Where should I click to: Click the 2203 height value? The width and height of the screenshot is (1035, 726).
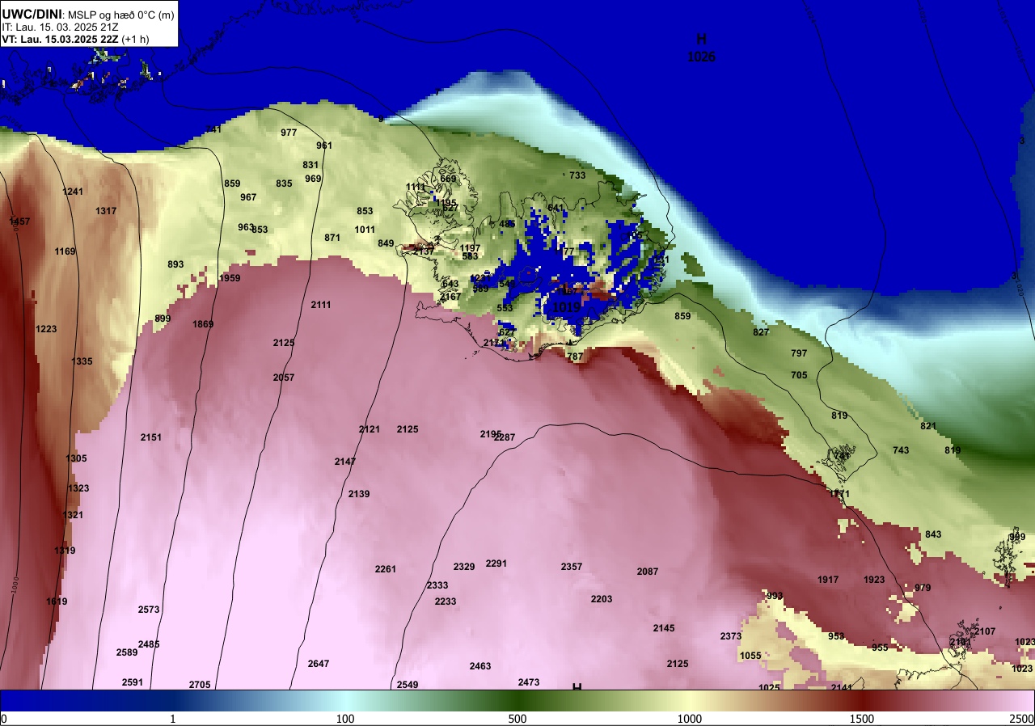[x=602, y=599]
